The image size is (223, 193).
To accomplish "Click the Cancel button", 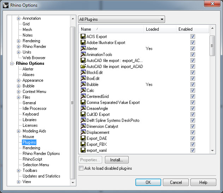I will coord(176,182).
